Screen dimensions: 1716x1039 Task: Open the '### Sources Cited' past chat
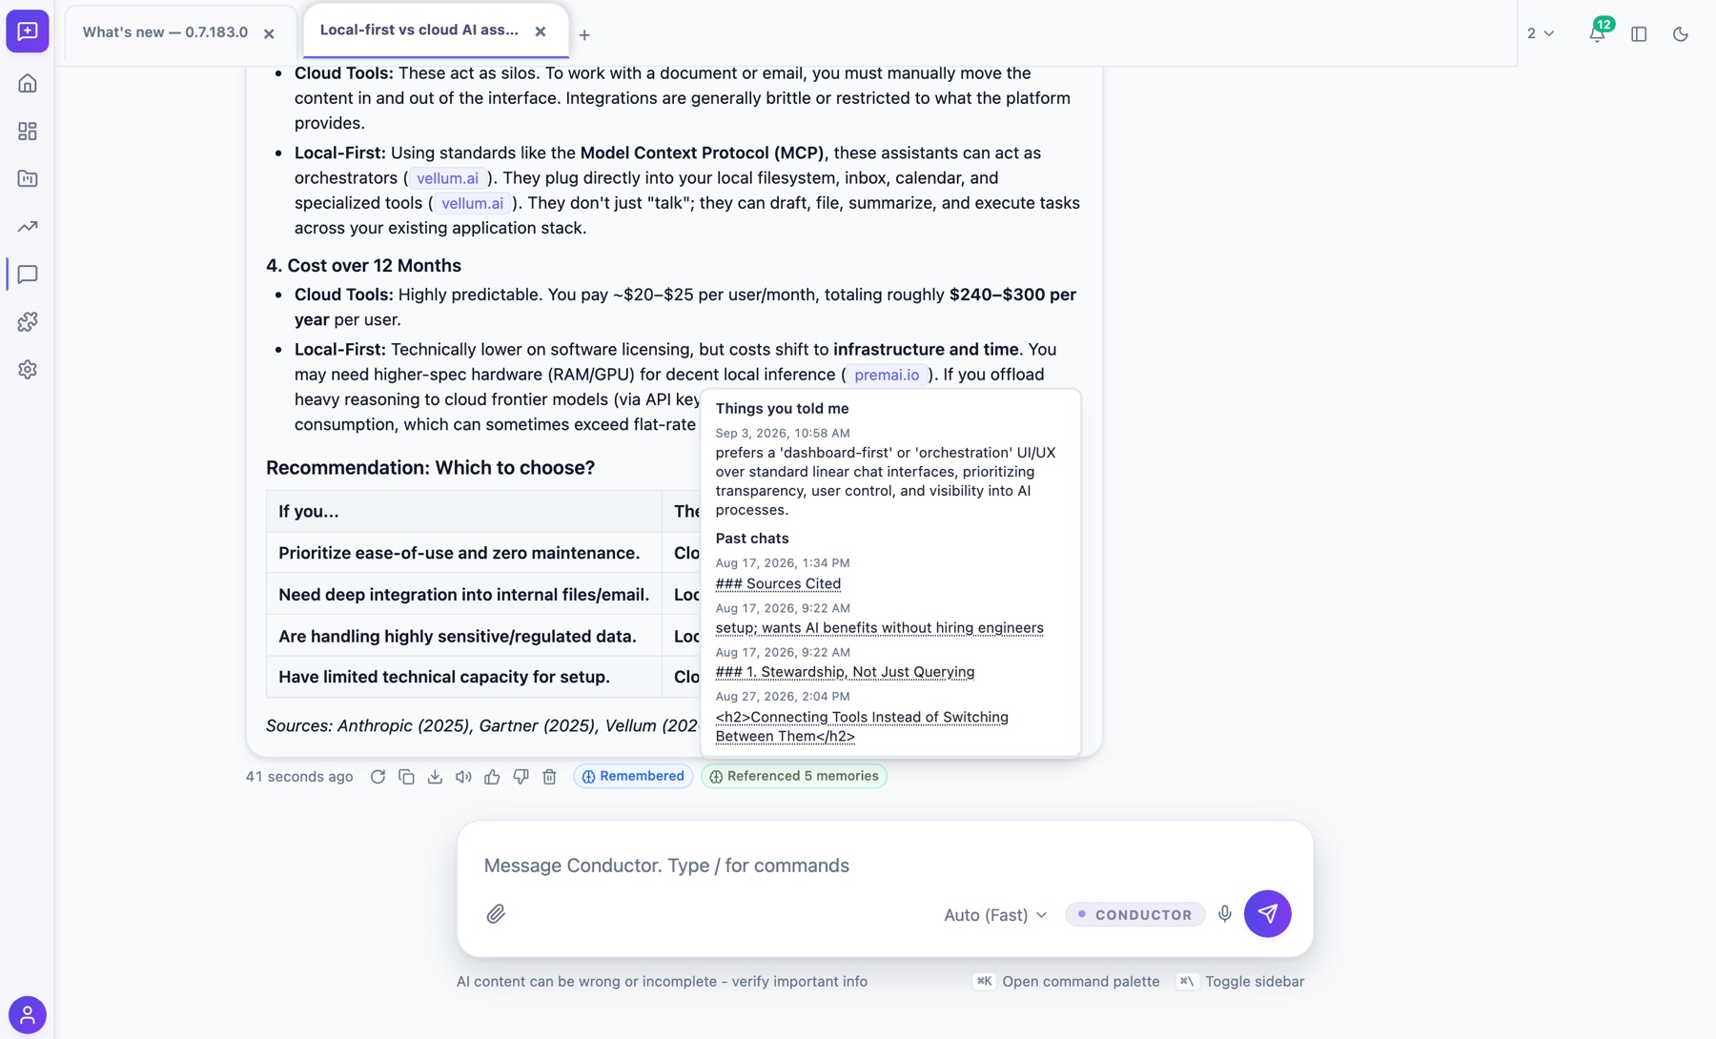[778, 583]
